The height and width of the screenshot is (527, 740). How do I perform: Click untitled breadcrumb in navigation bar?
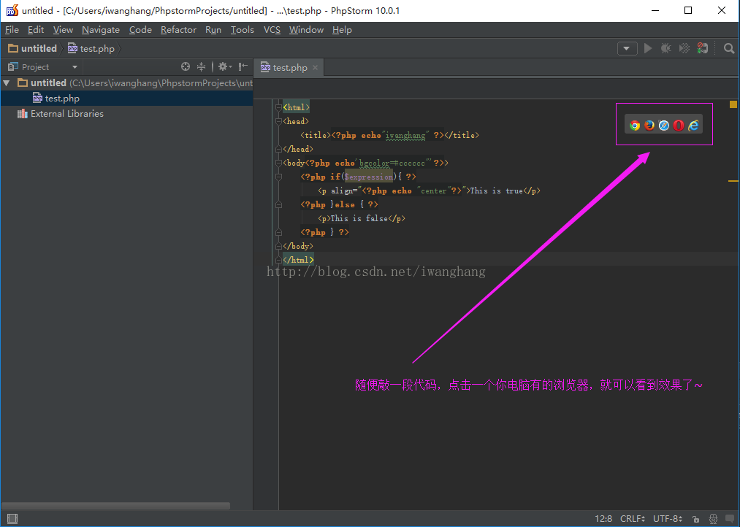click(39, 48)
